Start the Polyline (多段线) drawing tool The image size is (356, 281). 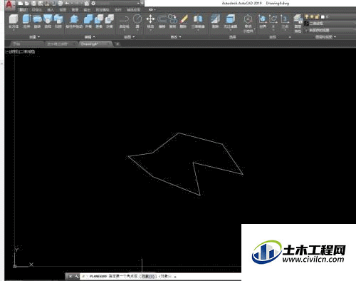(x=124, y=21)
